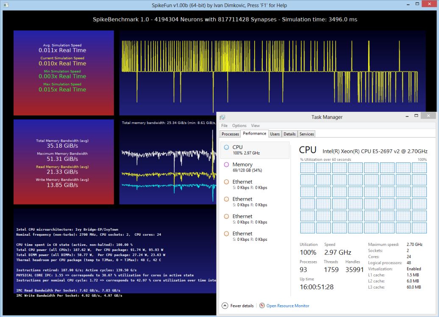The width and height of the screenshot is (439, 317).
Task: Click the 0.010x Real Time value
Action: 62,63
